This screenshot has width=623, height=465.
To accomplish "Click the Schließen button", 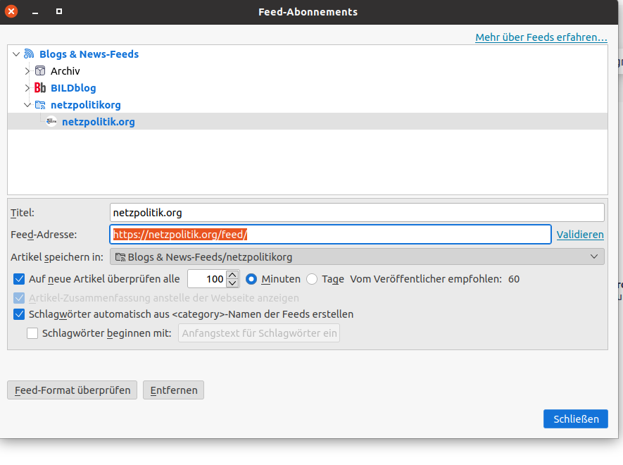I will coord(576,419).
